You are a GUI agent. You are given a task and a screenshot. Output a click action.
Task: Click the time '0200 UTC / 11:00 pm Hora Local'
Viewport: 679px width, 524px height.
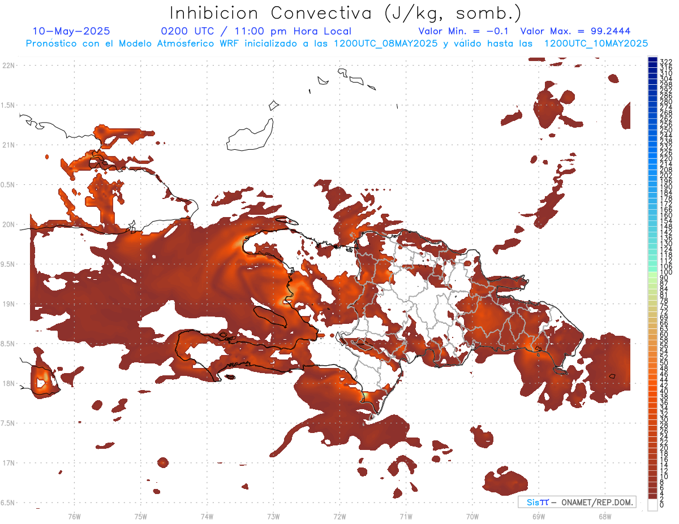coord(256,31)
